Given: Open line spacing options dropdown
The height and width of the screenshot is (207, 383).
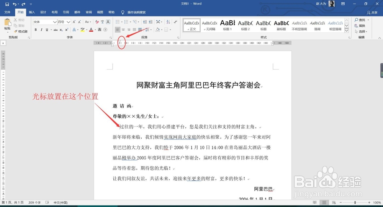Looking at the screenshot, I should click(148, 30).
